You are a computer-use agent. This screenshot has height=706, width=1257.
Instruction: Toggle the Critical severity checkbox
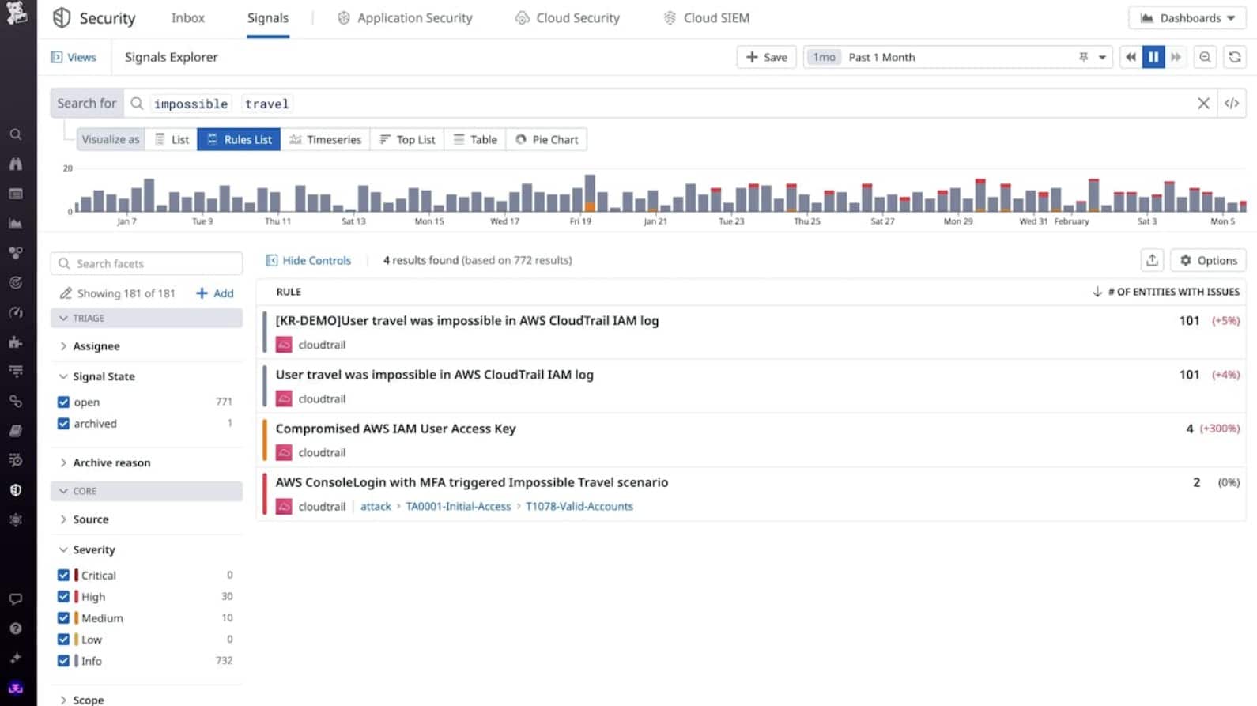pos(63,576)
